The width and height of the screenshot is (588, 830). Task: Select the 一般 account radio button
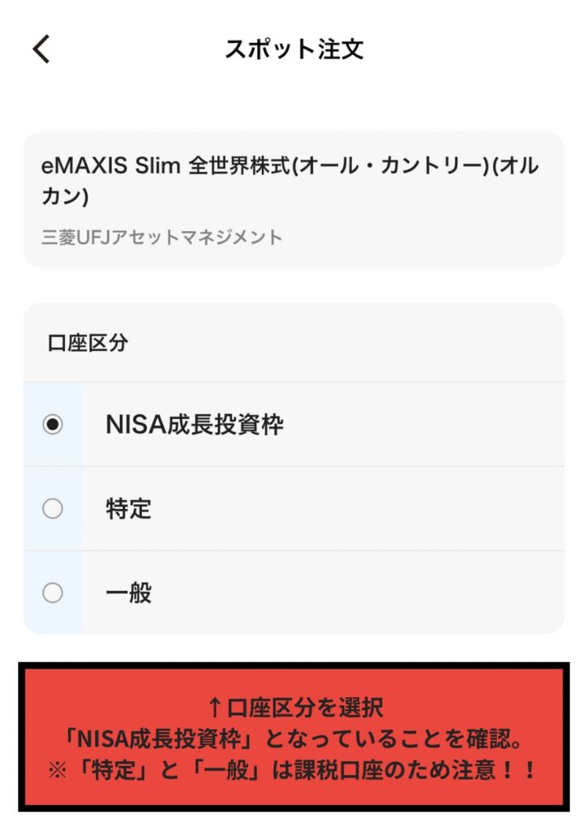[x=53, y=593]
